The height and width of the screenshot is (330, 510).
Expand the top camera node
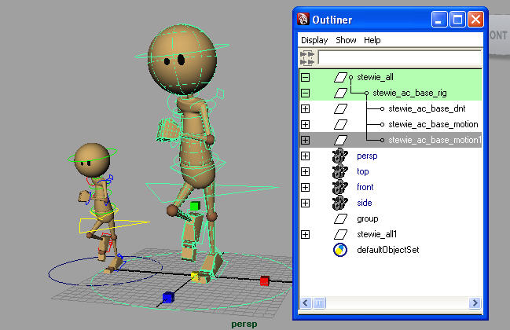pos(305,171)
